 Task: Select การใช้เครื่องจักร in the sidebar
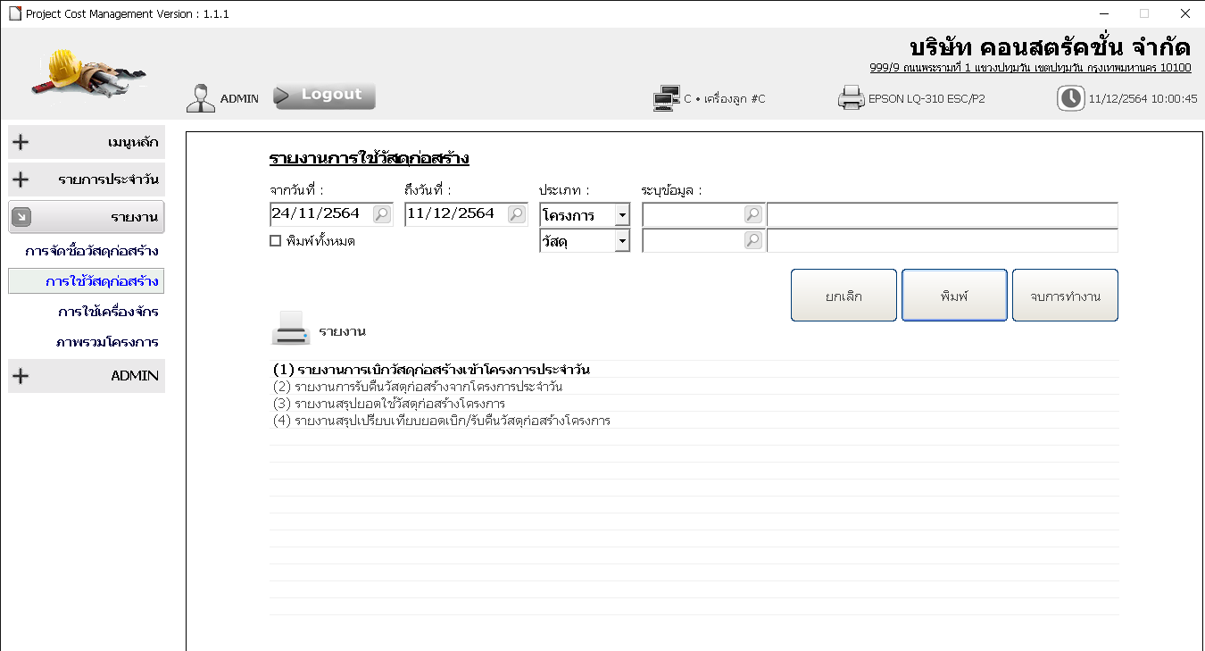[x=108, y=312]
